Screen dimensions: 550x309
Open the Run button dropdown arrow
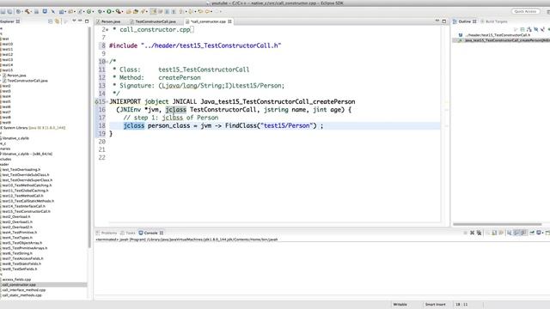click(x=113, y=11)
